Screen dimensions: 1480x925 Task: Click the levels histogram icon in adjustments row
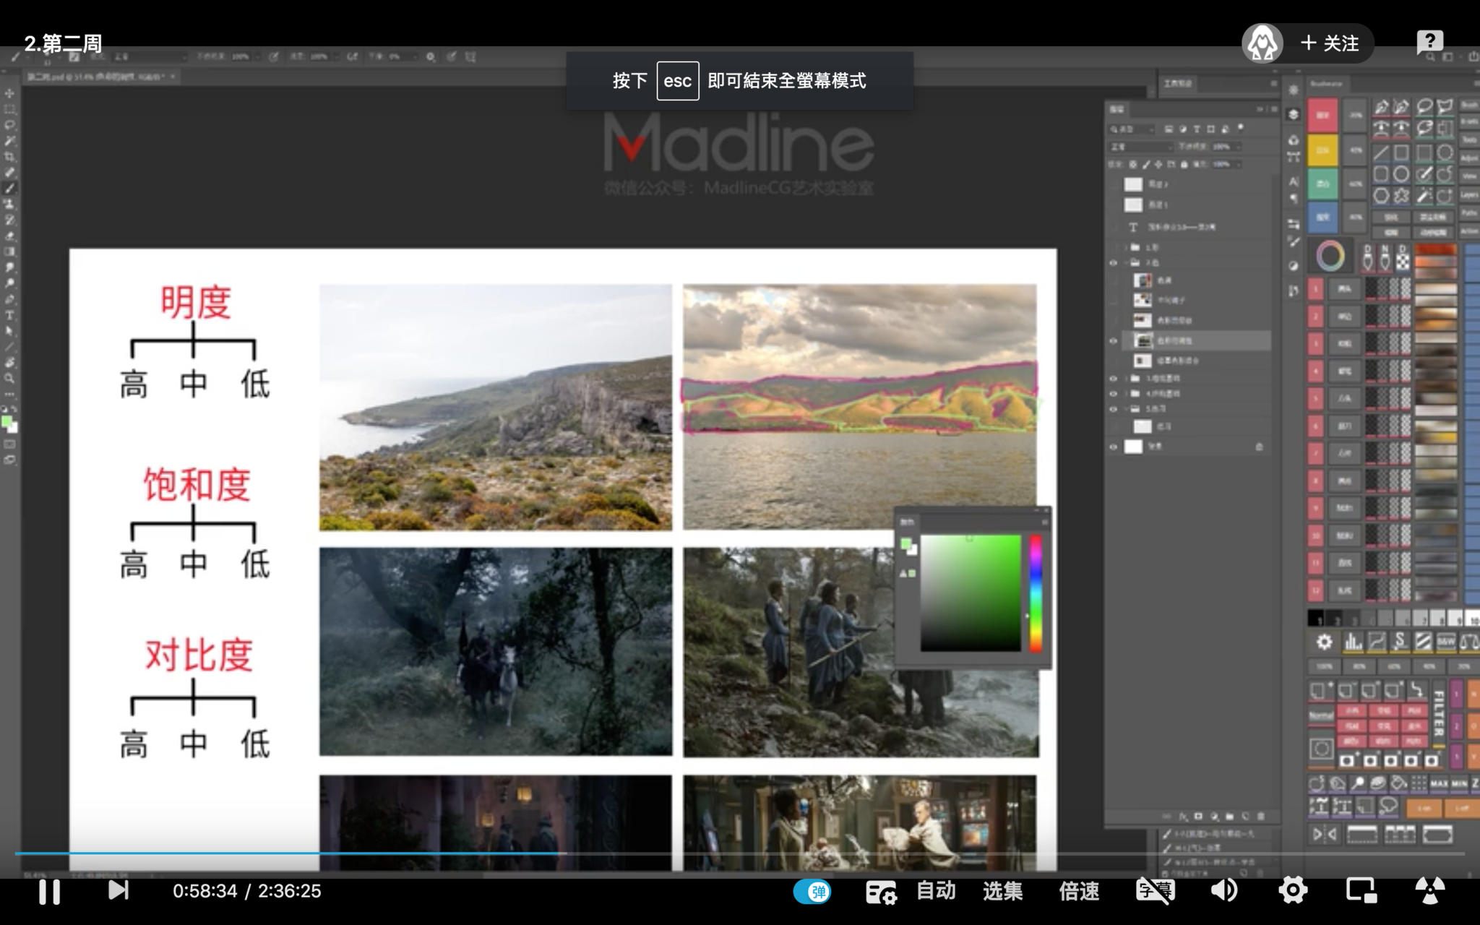tap(1353, 641)
